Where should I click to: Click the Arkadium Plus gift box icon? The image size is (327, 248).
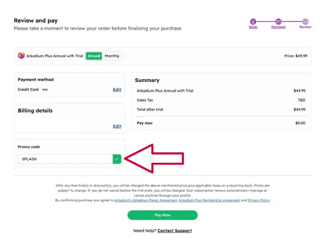pyautogui.click(x=21, y=56)
